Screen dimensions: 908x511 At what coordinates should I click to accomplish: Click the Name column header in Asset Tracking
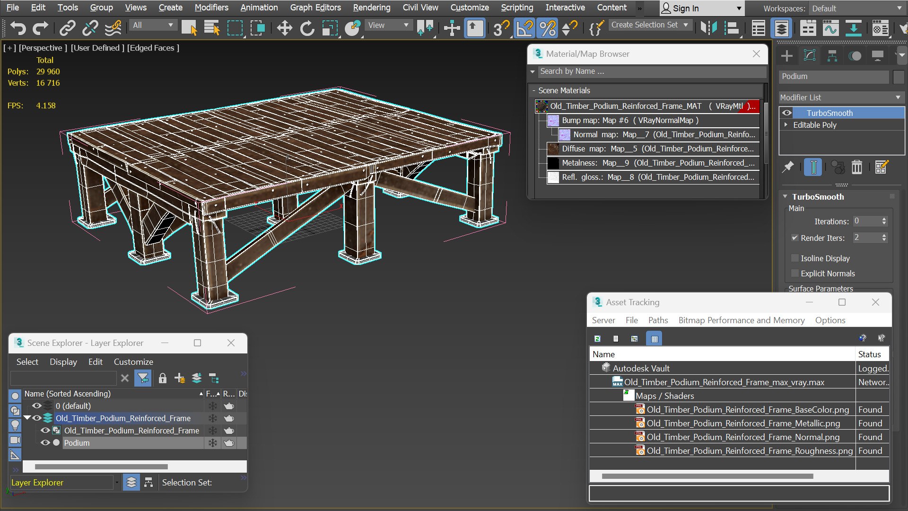(722, 354)
